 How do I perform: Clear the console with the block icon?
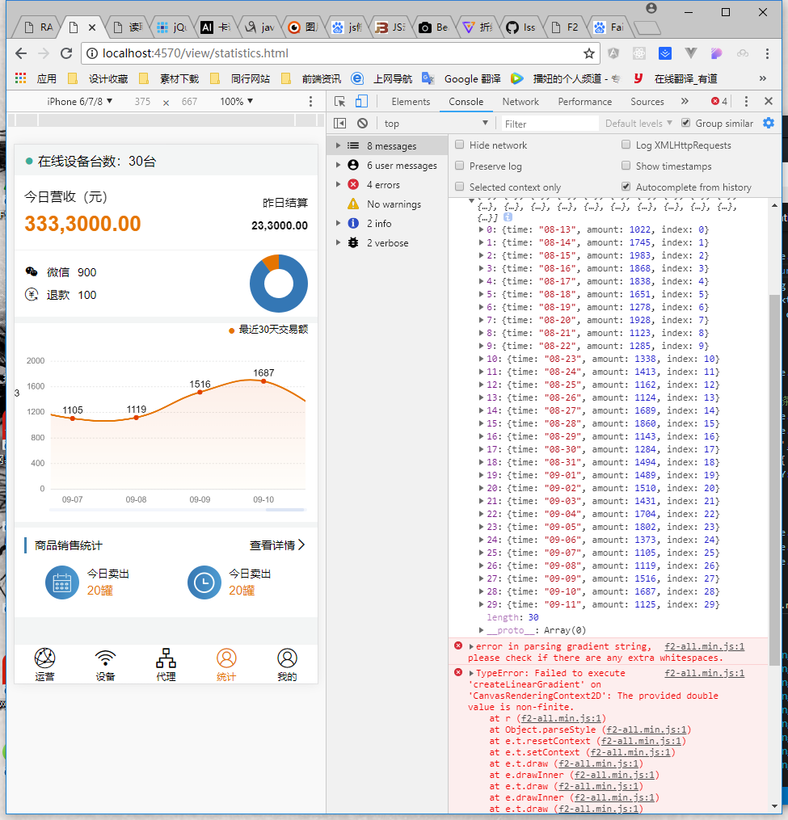[x=362, y=123]
